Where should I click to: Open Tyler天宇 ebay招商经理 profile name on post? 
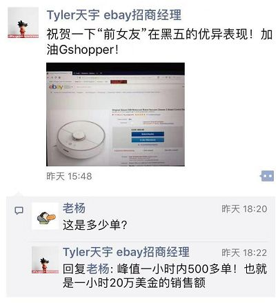pos(114,15)
